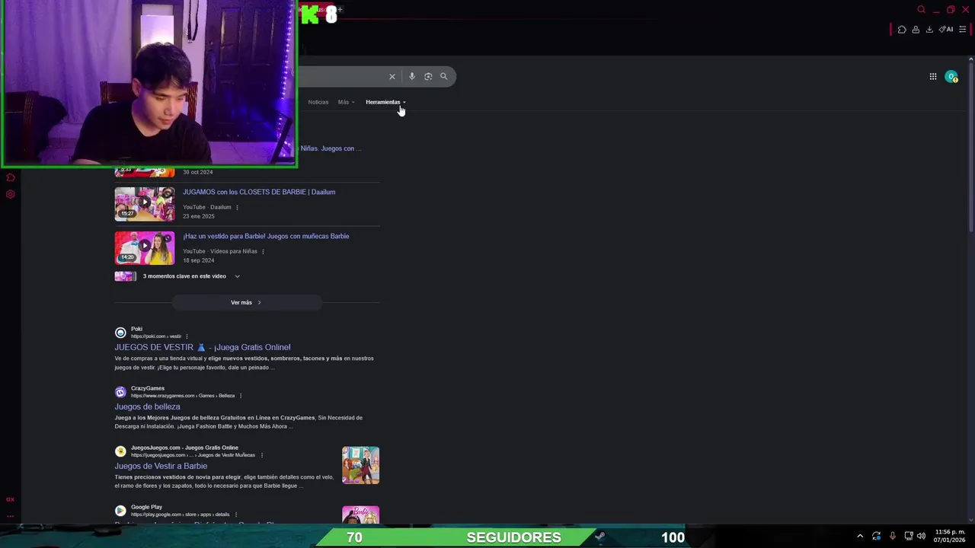Open more options dots for Poki result
Image resolution: width=975 pixels, height=548 pixels.
pyautogui.click(x=187, y=336)
